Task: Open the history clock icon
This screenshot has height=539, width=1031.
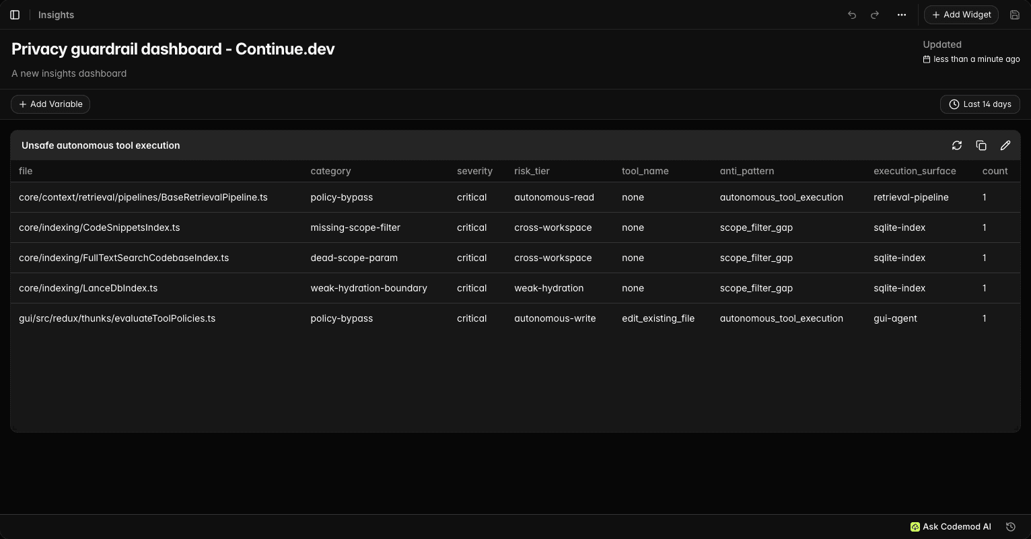Action: pos(1011,527)
